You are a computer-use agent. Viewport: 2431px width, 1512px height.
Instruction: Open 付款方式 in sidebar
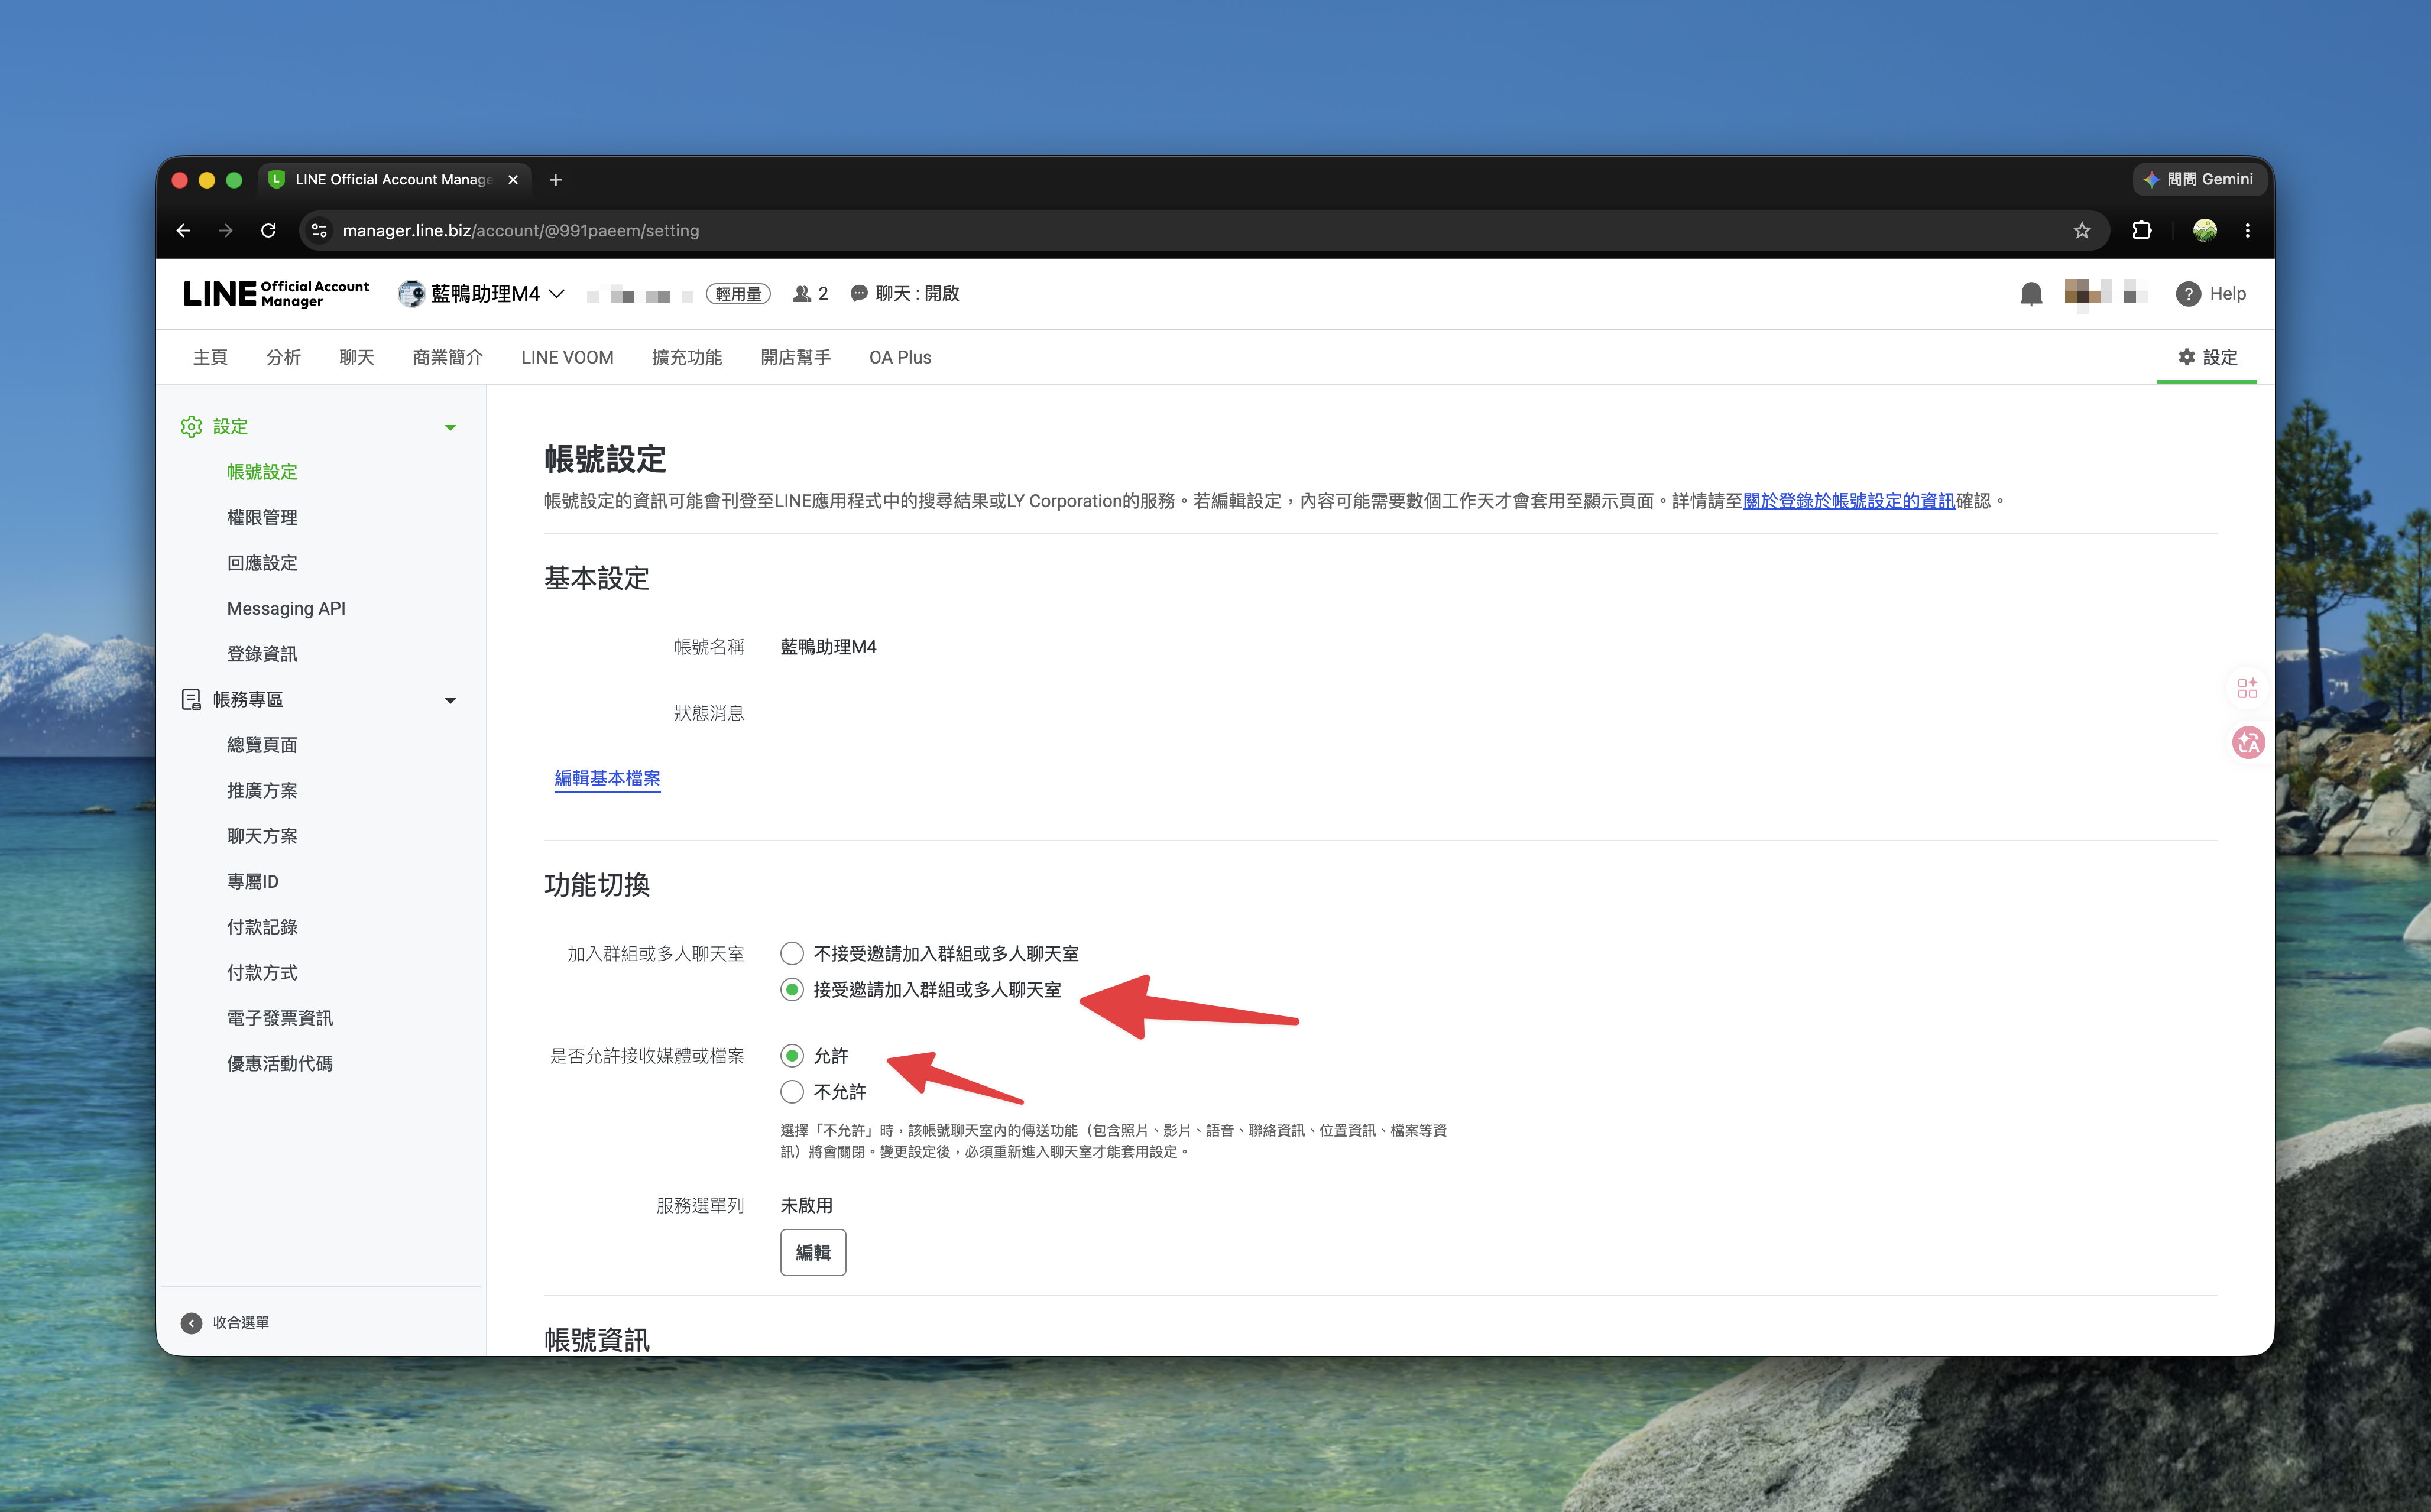pyautogui.click(x=262, y=973)
